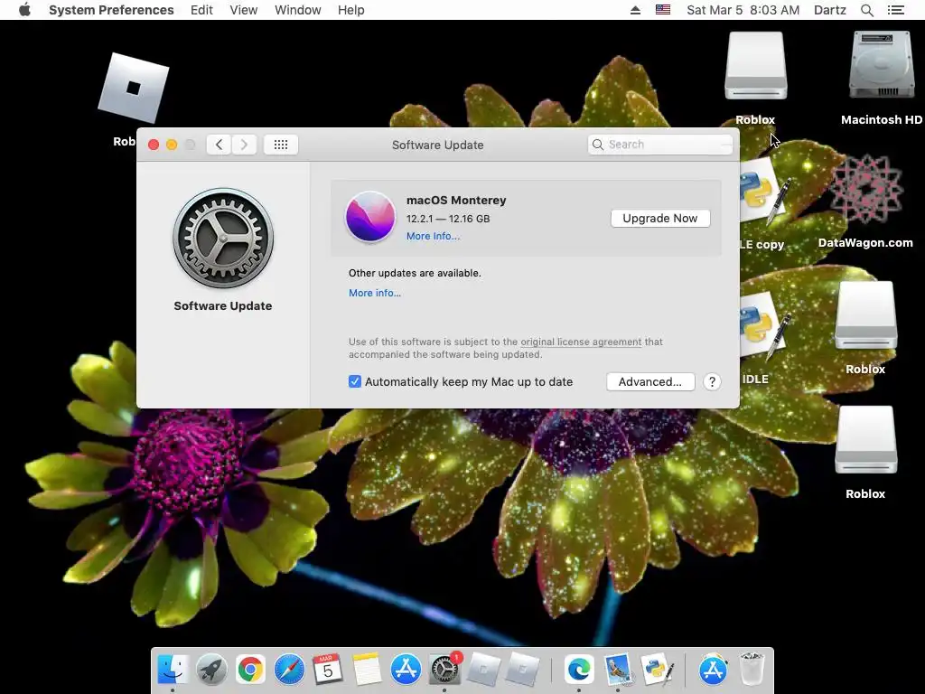Click the eject icon in the menu bar

(x=635, y=10)
